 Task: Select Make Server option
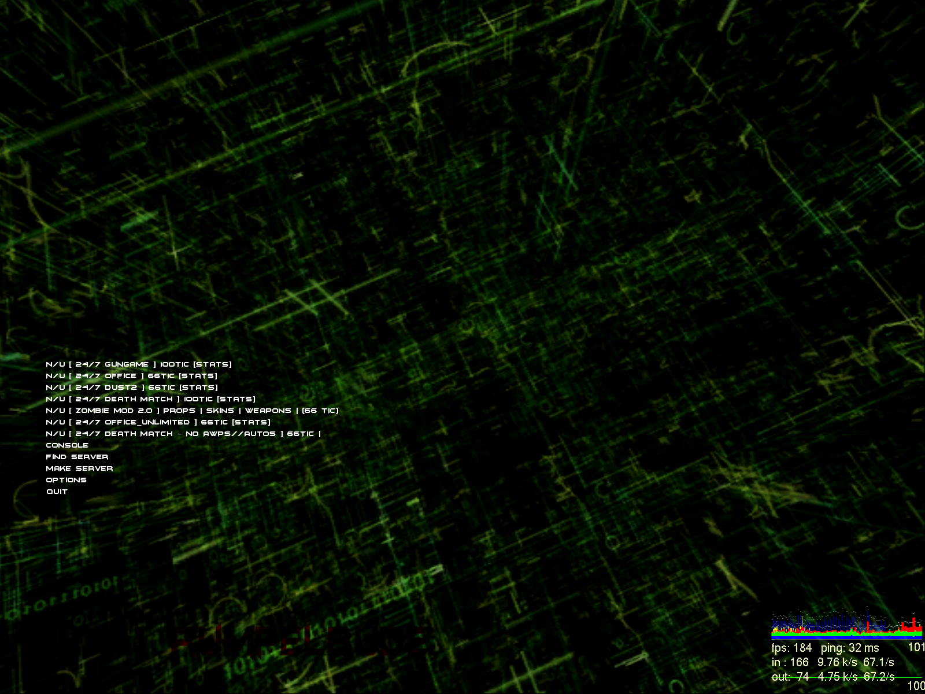tap(79, 468)
